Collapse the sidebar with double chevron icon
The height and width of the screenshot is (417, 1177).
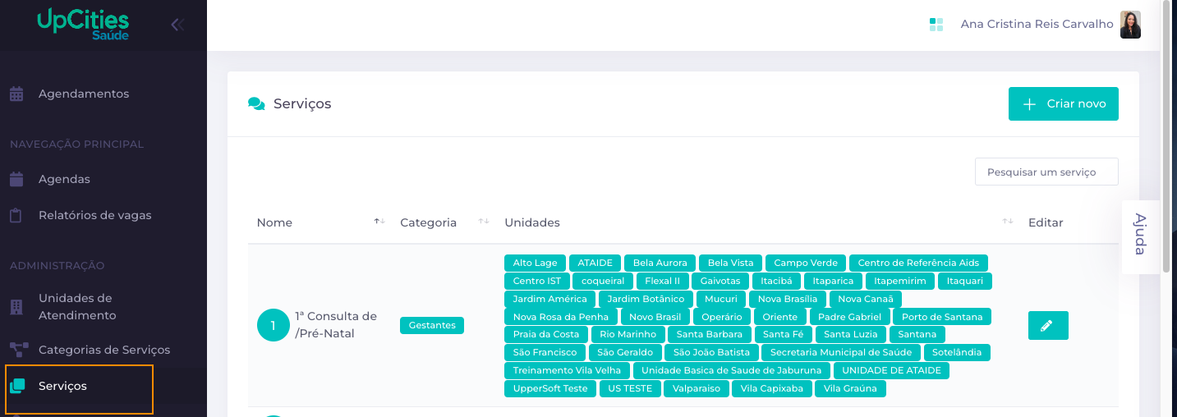pyautogui.click(x=177, y=25)
